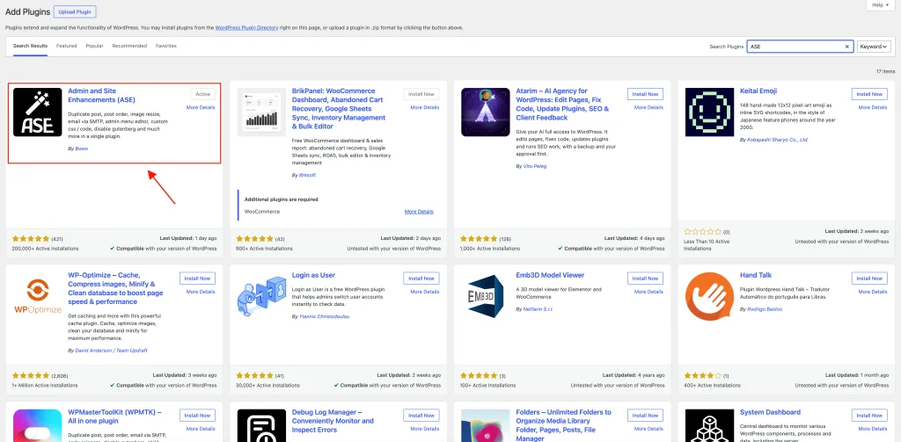Install the BrikPanel plugin now
The height and width of the screenshot is (442, 901).
(x=421, y=94)
